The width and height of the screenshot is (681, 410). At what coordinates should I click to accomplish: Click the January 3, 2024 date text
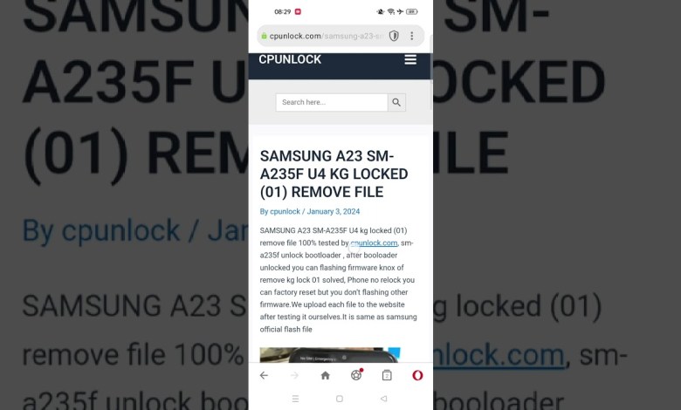(x=334, y=211)
